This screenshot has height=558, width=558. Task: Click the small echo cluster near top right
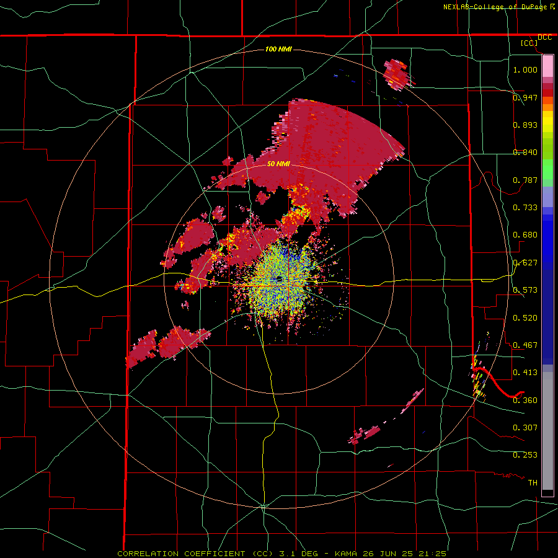(x=399, y=75)
